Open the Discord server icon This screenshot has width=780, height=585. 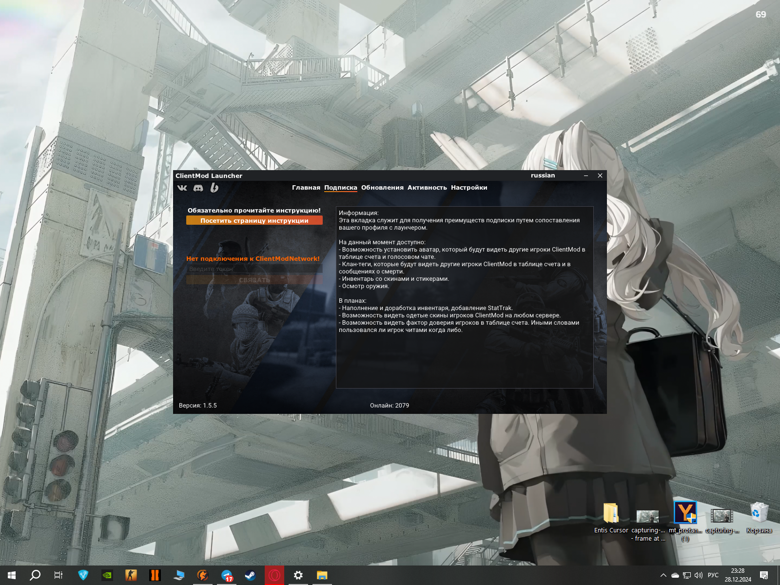[x=198, y=188]
